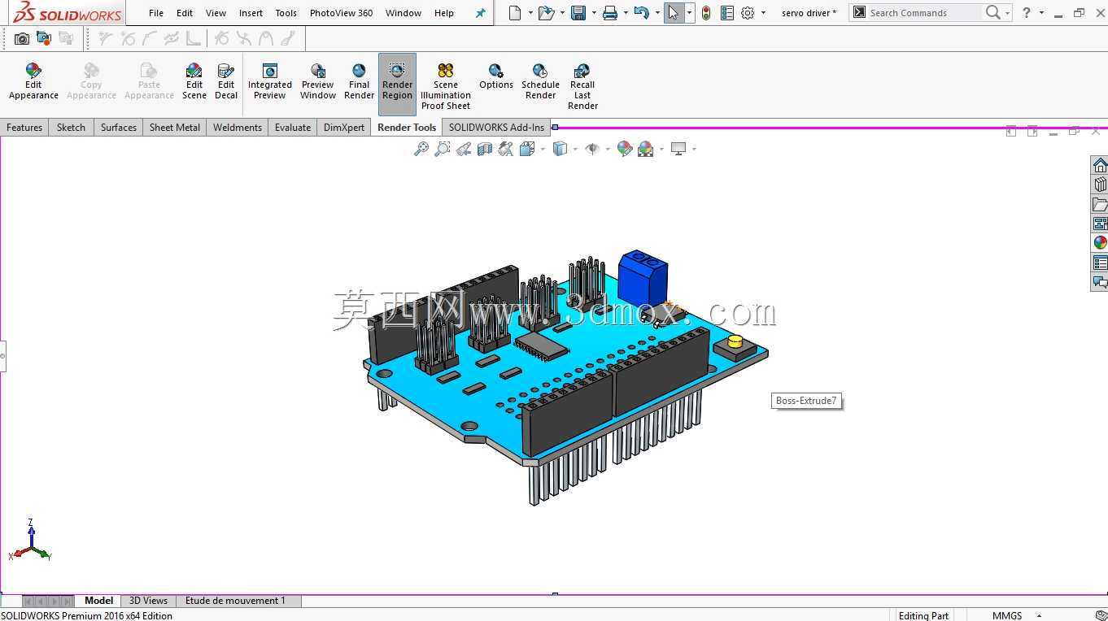The image size is (1108, 621).
Task: Launch Final Render
Action: [359, 82]
